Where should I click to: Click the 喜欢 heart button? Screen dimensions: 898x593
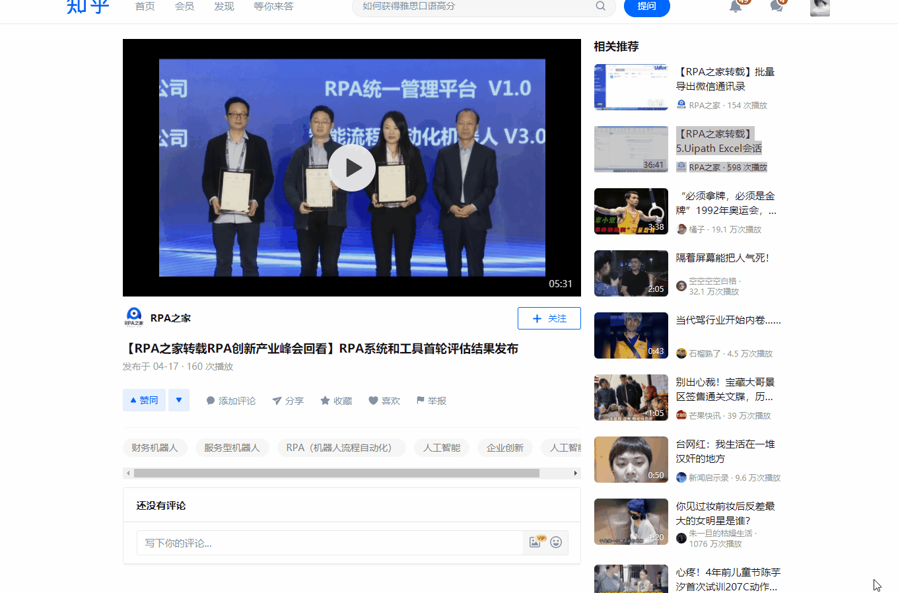point(384,401)
